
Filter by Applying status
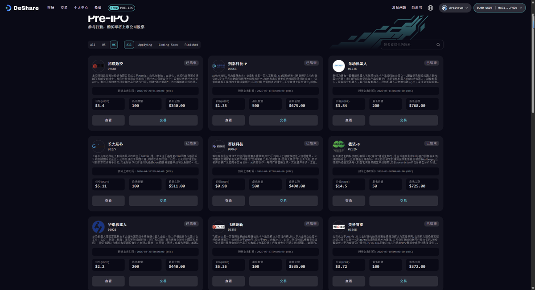click(x=145, y=45)
